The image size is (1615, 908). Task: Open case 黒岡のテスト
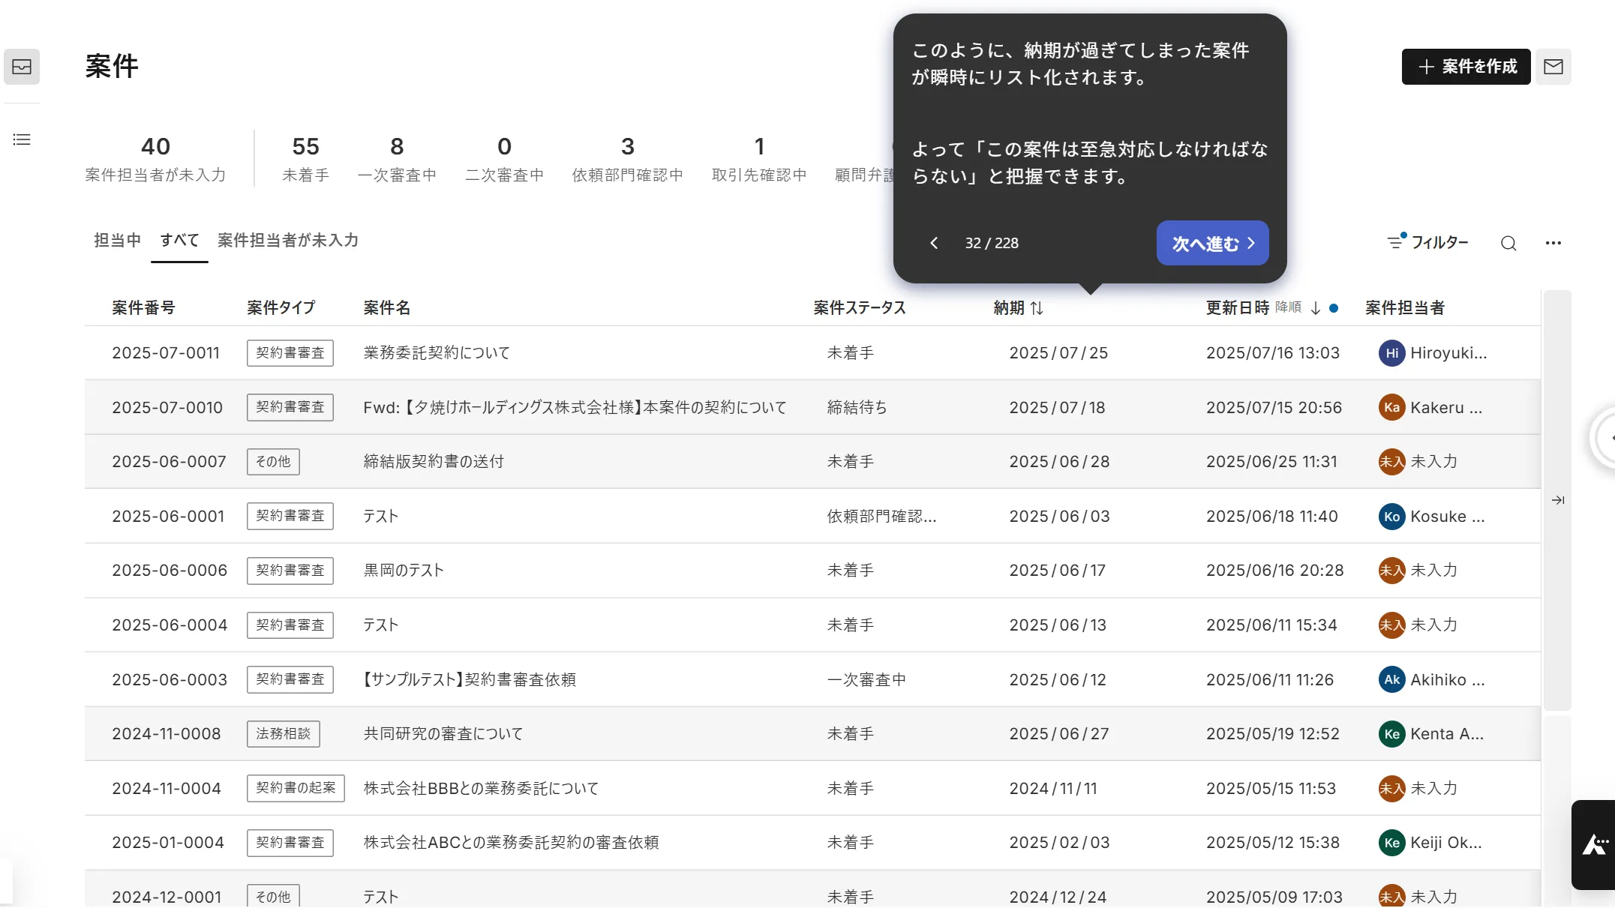tap(404, 571)
